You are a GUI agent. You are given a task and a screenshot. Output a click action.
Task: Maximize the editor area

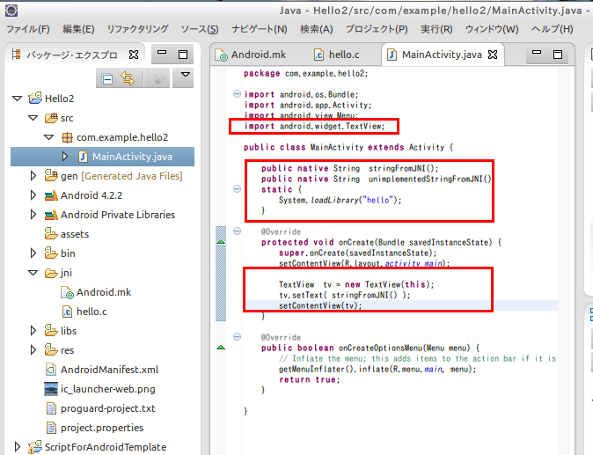pos(558,55)
